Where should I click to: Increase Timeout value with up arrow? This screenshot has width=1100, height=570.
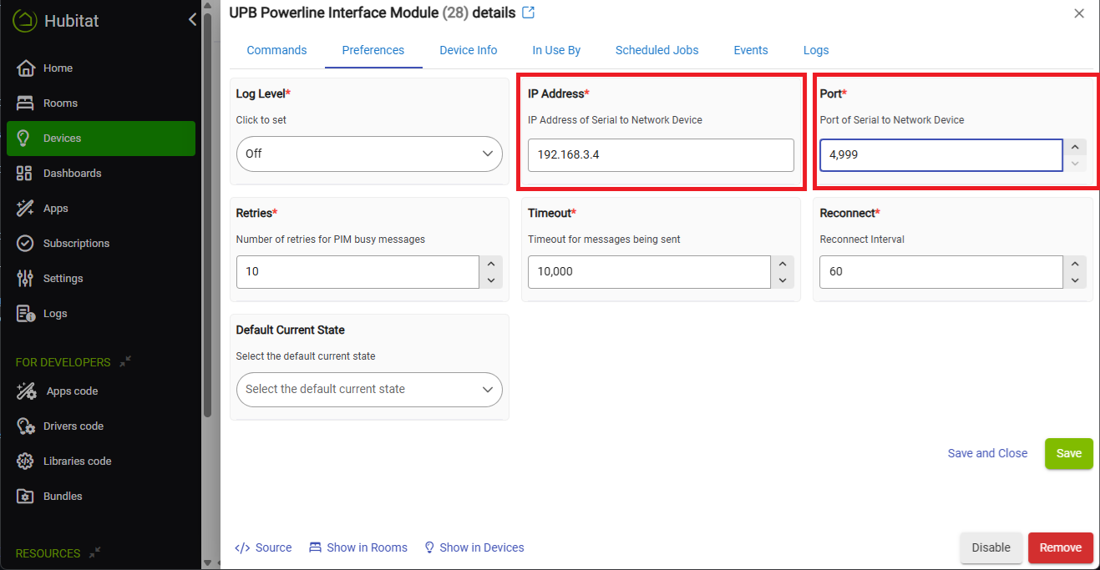pyautogui.click(x=783, y=265)
